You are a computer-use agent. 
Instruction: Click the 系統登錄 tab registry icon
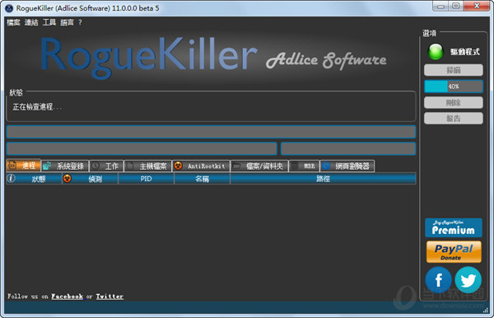[x=47, y=166]
